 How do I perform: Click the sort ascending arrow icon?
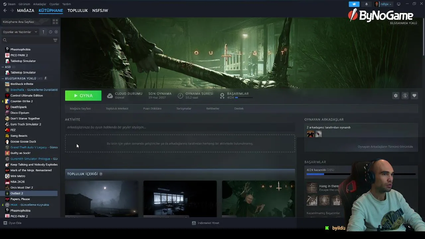click(43, 32)
